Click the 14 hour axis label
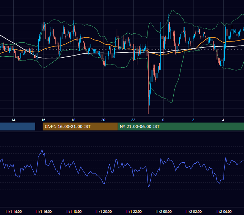This screenshot has width=244, height=215. (13, 120)
